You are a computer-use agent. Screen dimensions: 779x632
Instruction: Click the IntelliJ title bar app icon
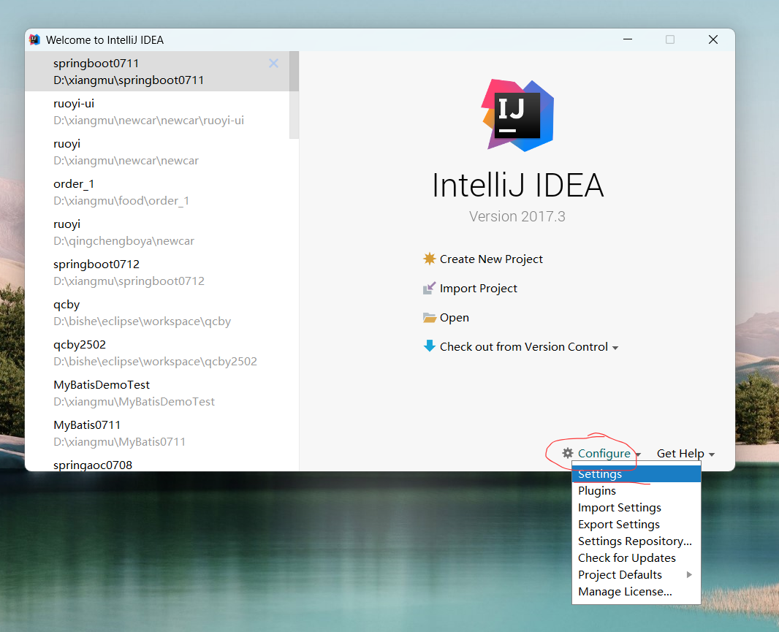click(34, 39)
